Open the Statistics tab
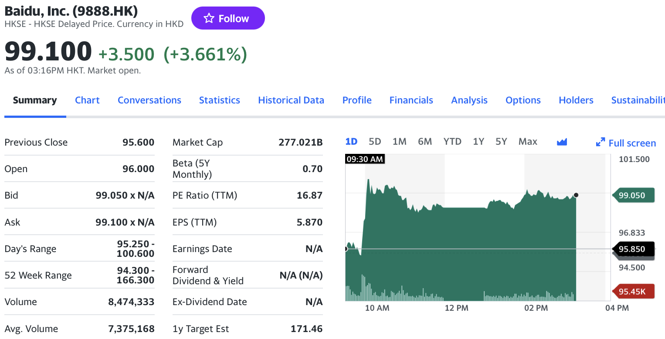Viewport: 665px width, 339px height. 220,100
